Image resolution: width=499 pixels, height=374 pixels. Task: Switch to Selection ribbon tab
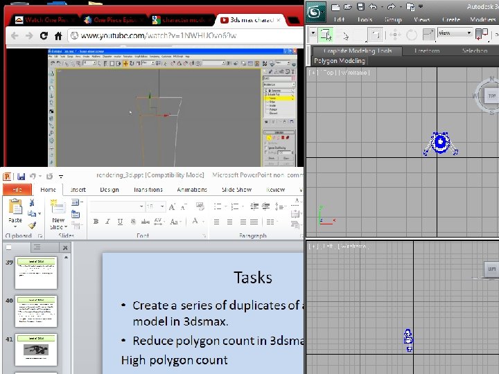(x=475, y=51)
